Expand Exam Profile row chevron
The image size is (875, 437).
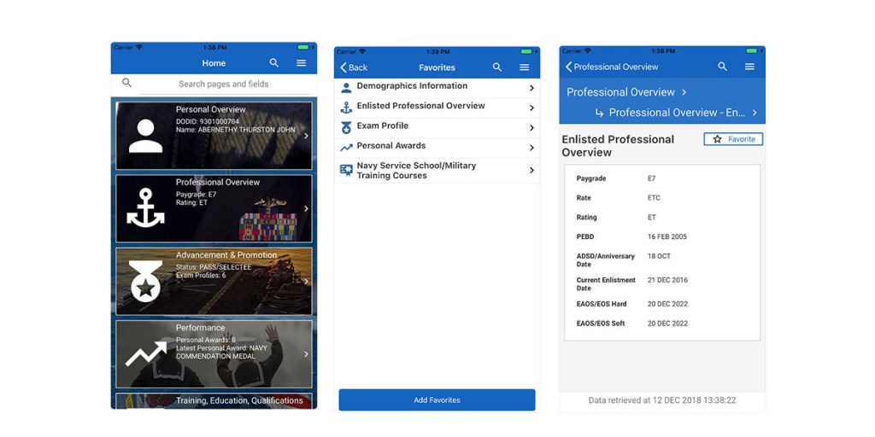(x=531, y=128)
